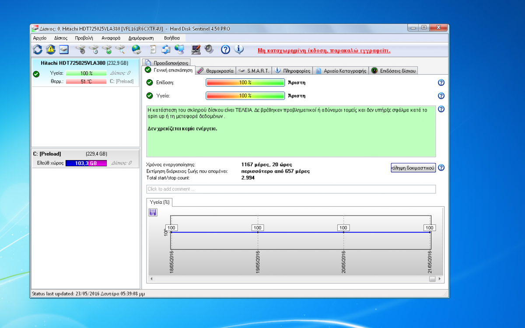This screenshot has width=525, height=328.
Task: Click the δοκιμαστικού test button
Action: pyautogui.click(x=413, y=167)
